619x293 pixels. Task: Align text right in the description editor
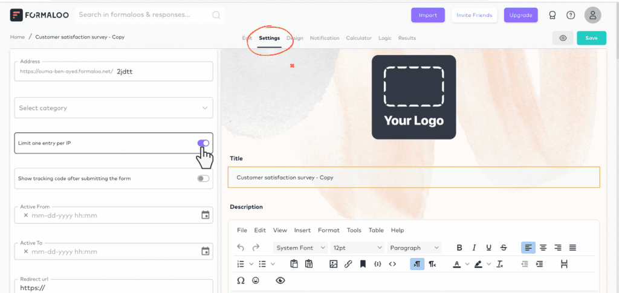pyautogui.click(x=558, y=248)
